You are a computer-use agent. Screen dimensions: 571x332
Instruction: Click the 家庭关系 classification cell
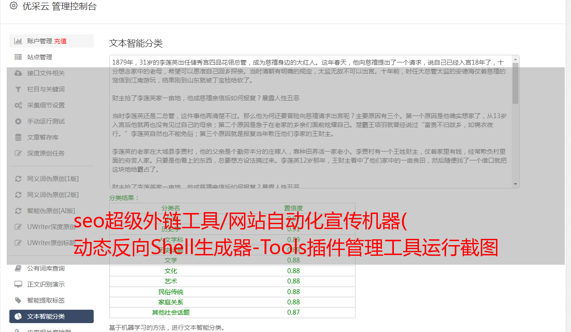click(x=171, y=302)
